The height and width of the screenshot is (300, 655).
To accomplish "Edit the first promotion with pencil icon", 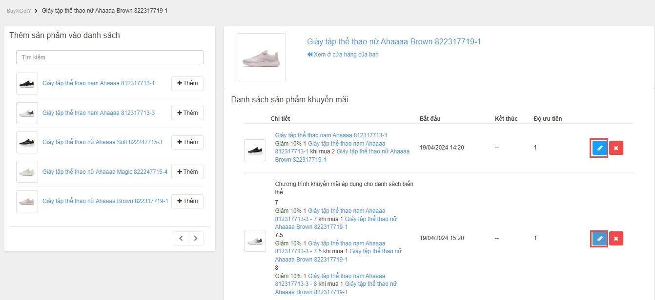I will point(599,148).
